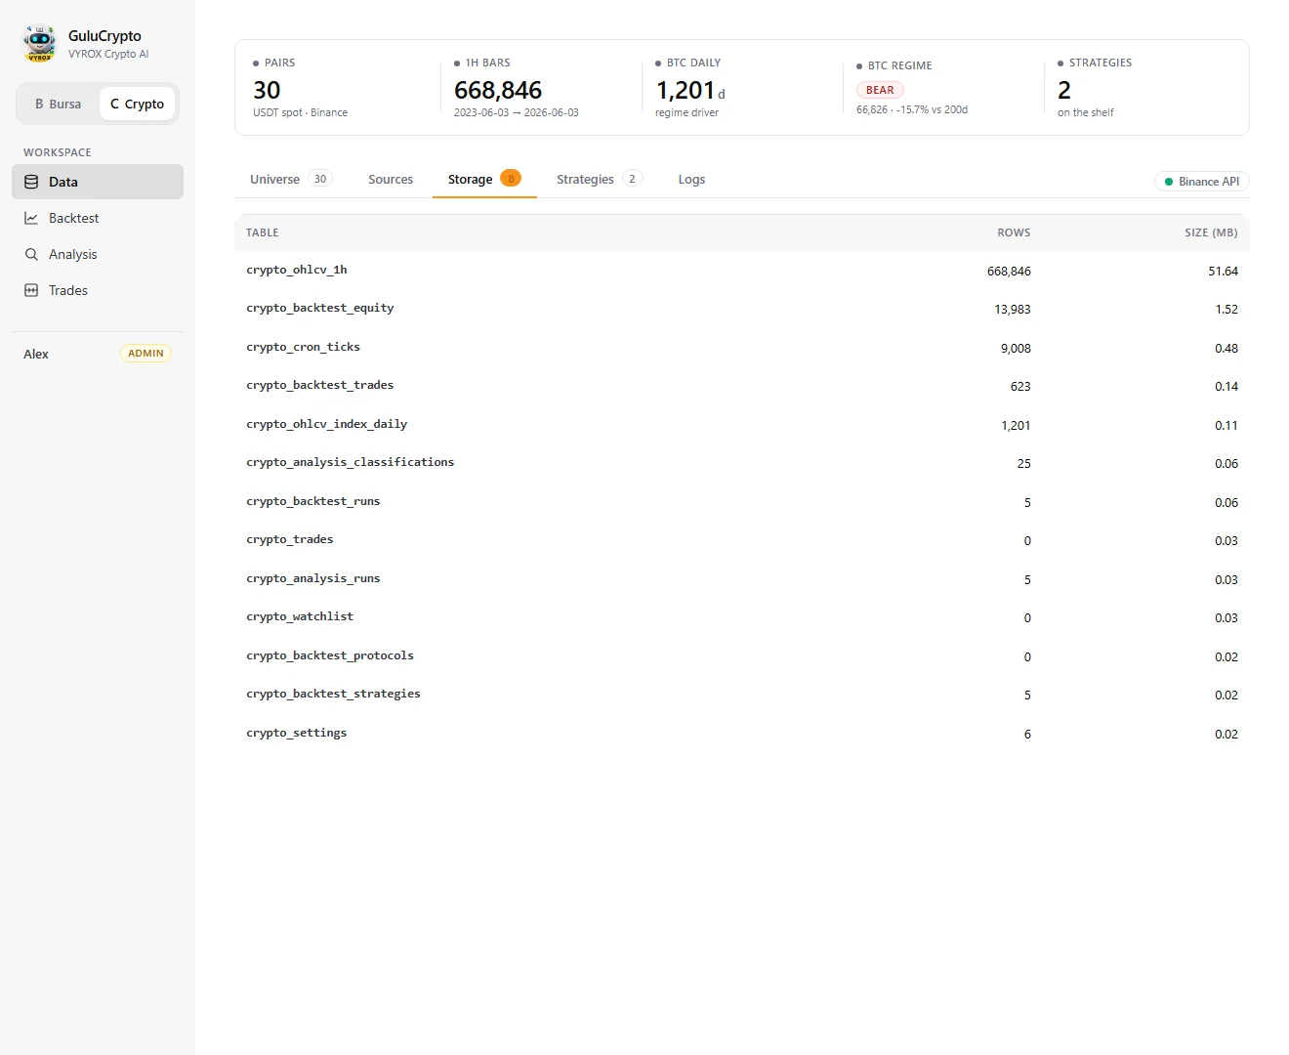The image size is (1289, 1055).
Task: Click the orange Storage count badge
Action: 511,179
